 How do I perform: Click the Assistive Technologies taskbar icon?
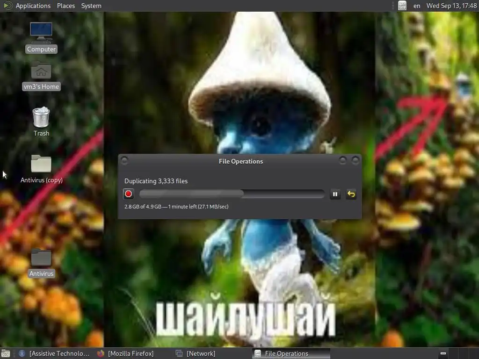22,353
